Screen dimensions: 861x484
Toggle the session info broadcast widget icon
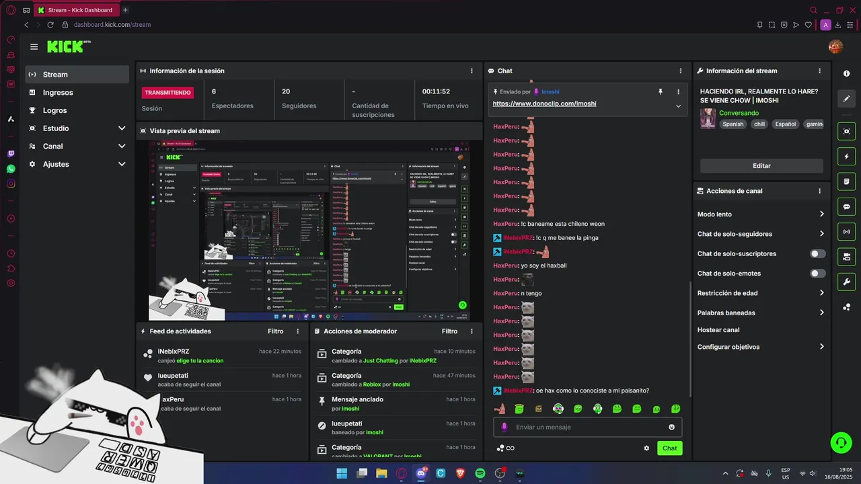coord(846,232)
